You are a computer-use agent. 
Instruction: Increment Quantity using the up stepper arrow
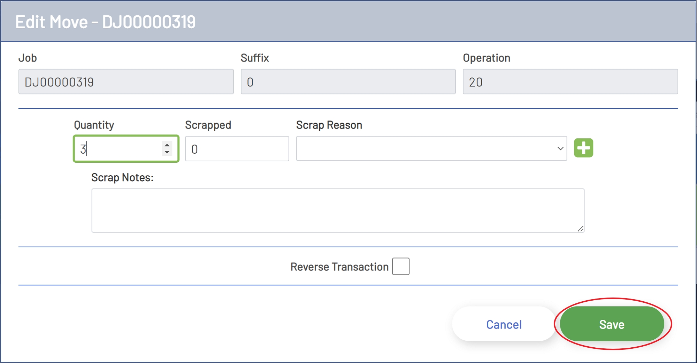[167, 145]
